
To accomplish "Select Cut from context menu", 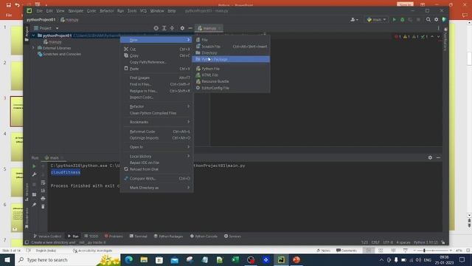I will tap(156, 50).
